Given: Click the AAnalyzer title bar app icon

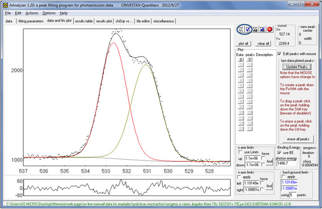Looking at the screenshot, I should click(4, 4).
